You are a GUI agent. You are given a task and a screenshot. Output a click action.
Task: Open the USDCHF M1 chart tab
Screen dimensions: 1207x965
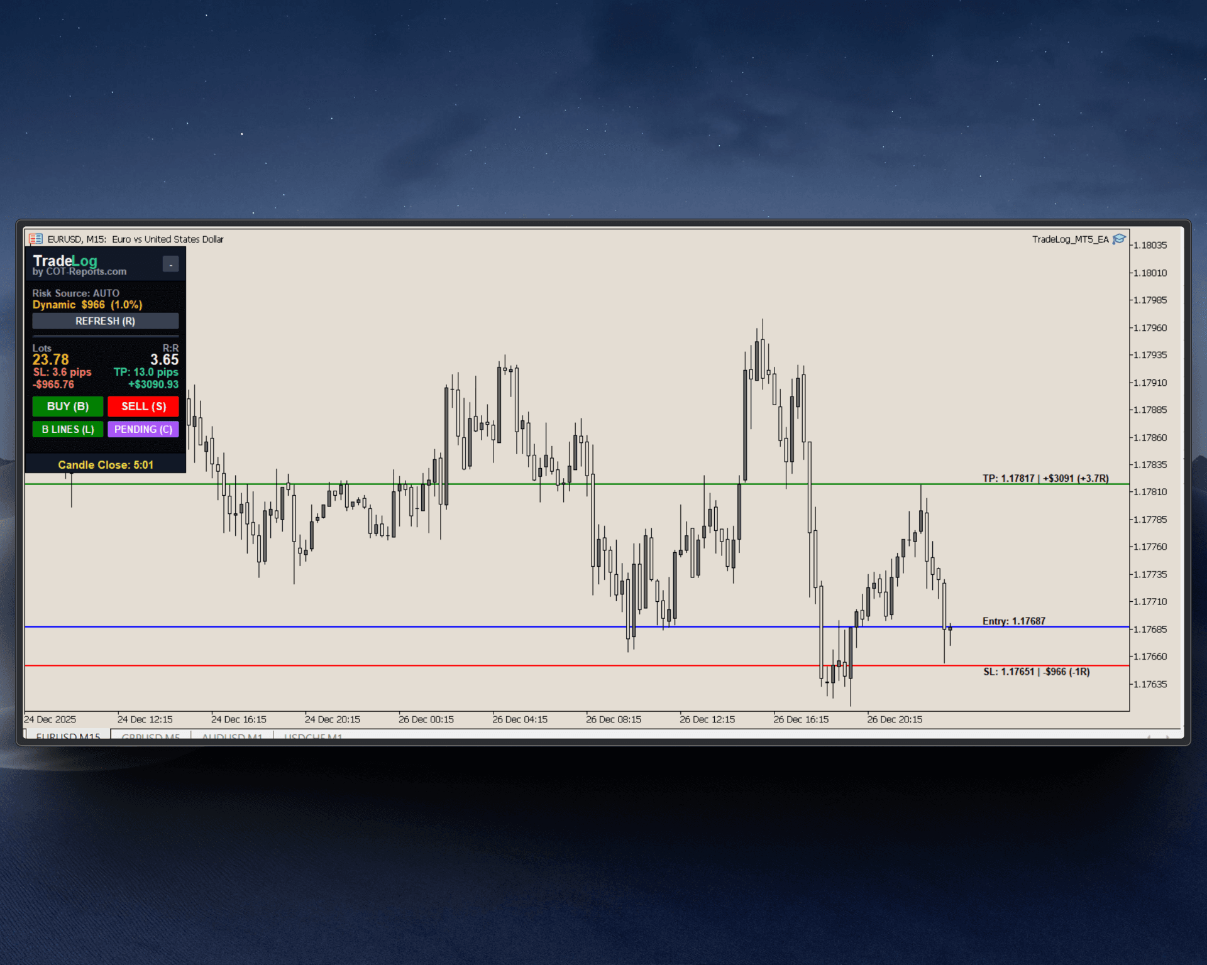tap(313, 736)
